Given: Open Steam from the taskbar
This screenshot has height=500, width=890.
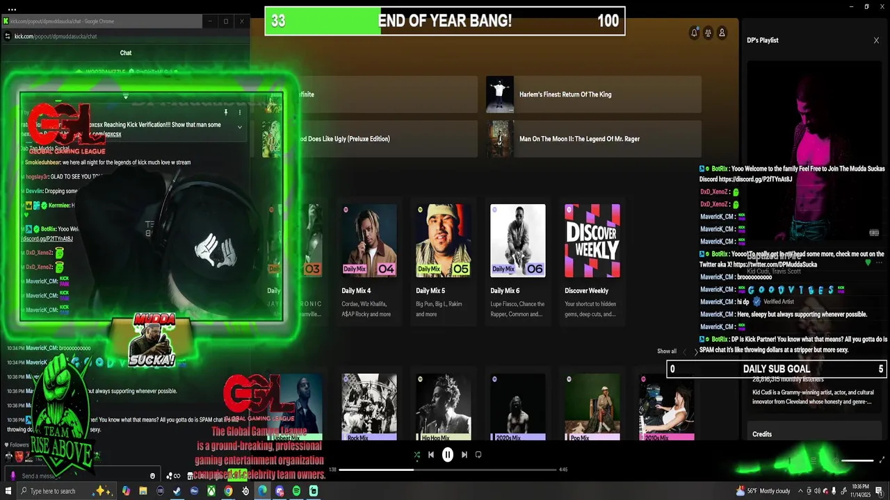Looking at the screenshot, I should 177,491.
